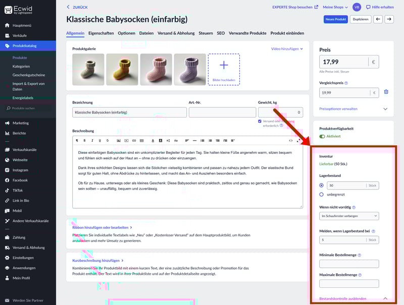Open the Wenn nicht vorrätig dropdown
This screenshot has width=404, height=305.
tap(349, 216)
